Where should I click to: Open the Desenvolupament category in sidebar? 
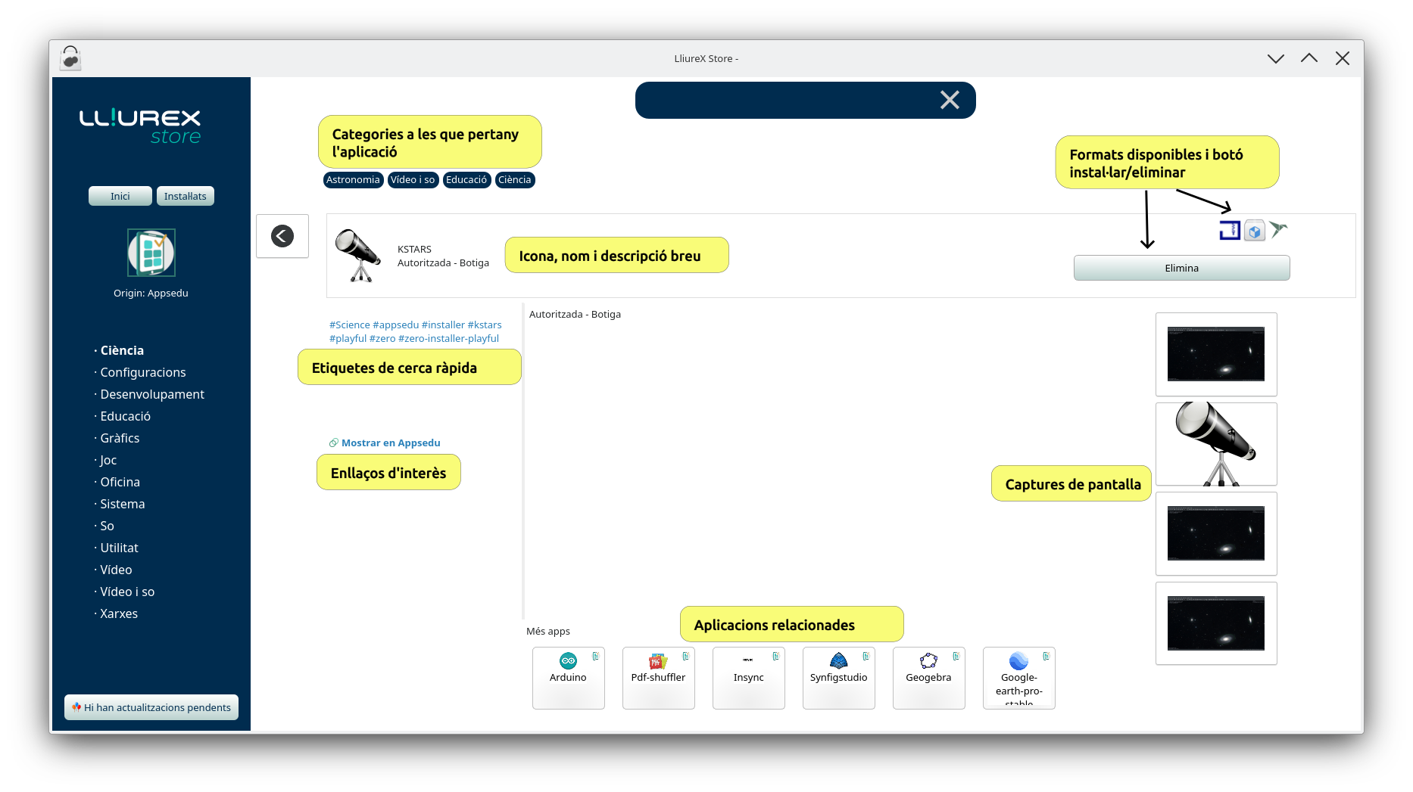pos(151,394)
